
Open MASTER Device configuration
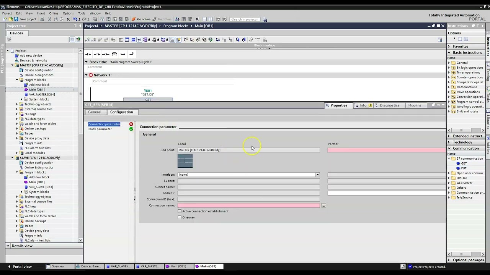tap(39, 70)
